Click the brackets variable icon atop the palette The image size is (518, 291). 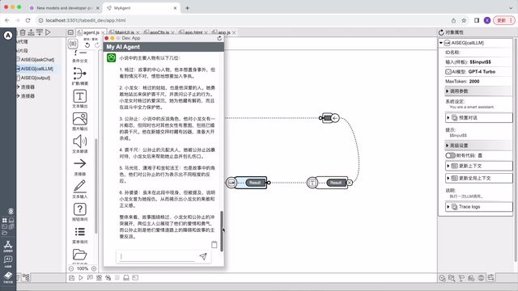[73, 43]
